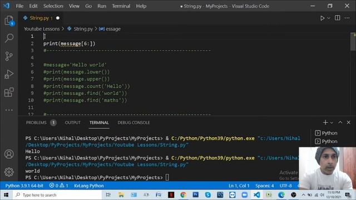Open Google Chrome from the taskbar
Viewport: 356px width, 200px height.
coord(183,195)
